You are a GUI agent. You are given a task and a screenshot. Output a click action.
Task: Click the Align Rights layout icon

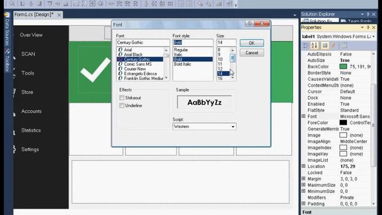(39, 4)
